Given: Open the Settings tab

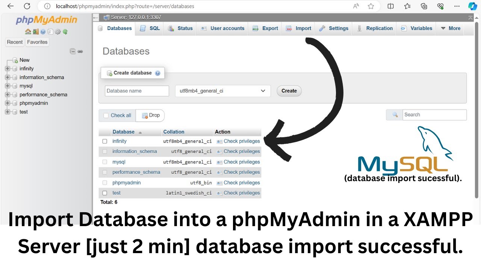Looking at the screenshot, I should point(334,28).
